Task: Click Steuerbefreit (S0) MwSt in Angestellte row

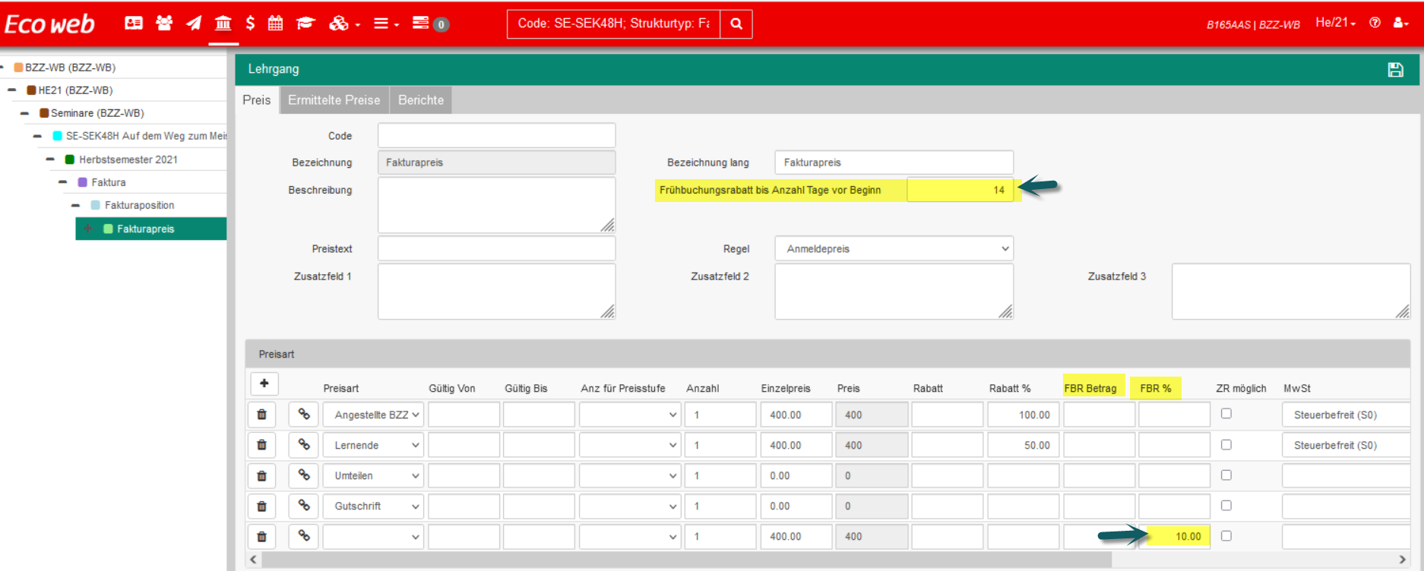Action: tap(1345, 415)
